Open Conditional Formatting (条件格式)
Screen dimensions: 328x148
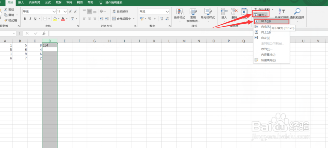click(180, 15)
